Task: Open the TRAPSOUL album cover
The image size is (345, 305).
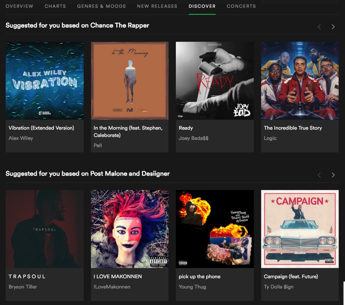Action: pyautogui.click(x=45, y=229)
